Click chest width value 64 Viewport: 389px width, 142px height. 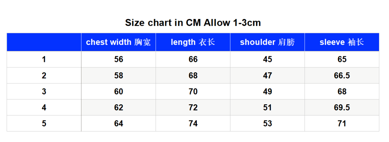(119, 124)
